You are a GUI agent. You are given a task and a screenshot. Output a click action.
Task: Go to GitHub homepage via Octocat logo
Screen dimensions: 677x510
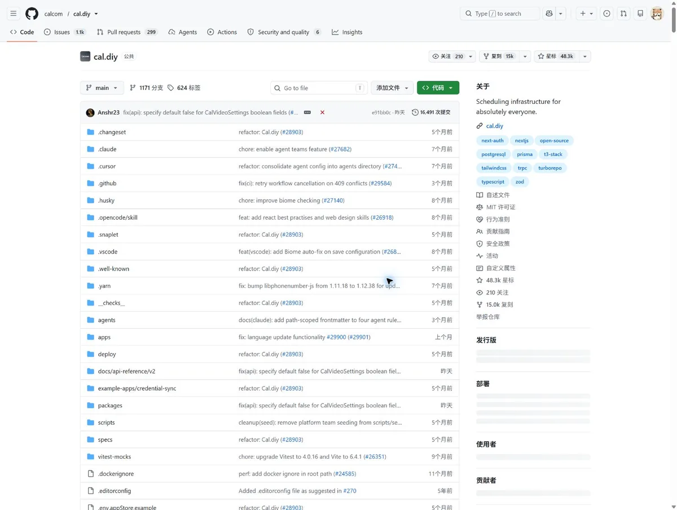pyautogui.click(x=32, y=14)
